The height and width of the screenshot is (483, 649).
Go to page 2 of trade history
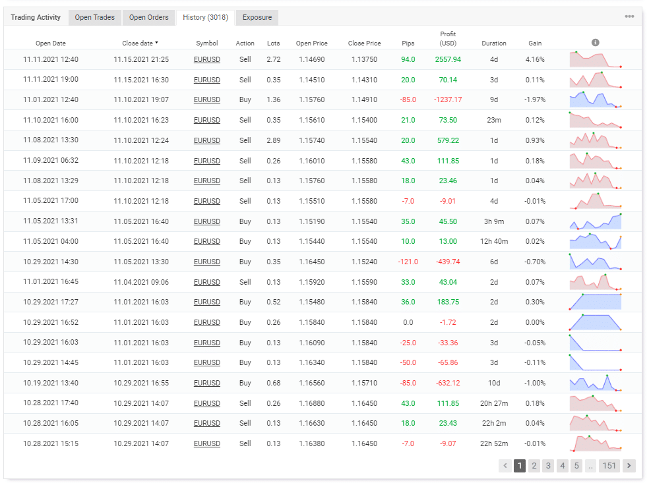(534, 465)
